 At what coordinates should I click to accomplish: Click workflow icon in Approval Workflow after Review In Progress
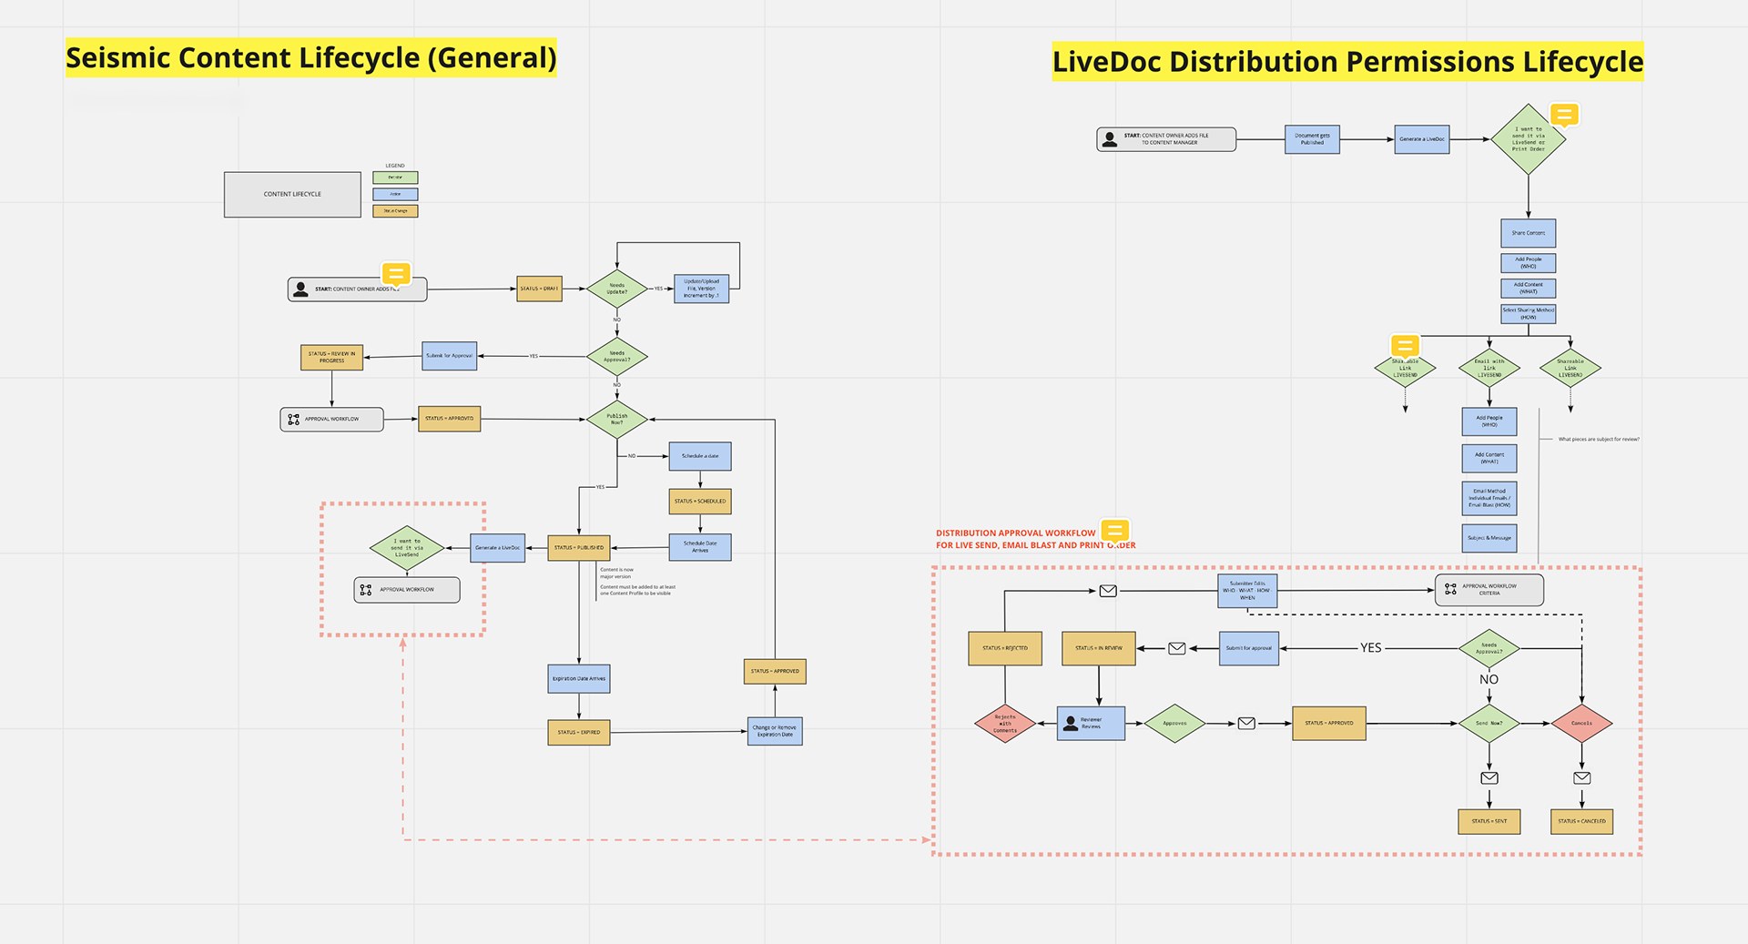293,420
